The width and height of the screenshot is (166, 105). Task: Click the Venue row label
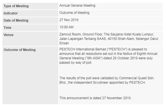coord(9,35)
